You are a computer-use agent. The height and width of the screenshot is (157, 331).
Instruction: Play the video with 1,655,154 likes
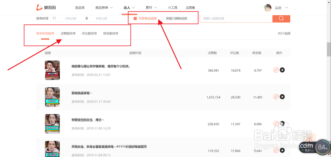(282, 97)
